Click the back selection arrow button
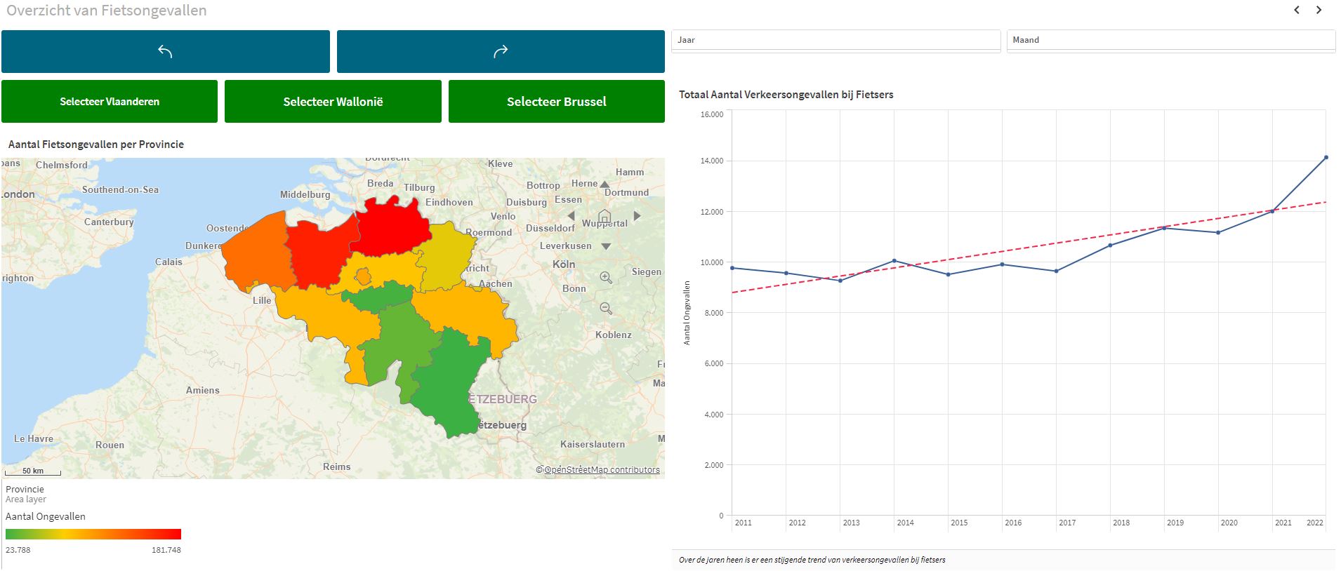 (165, 51)
